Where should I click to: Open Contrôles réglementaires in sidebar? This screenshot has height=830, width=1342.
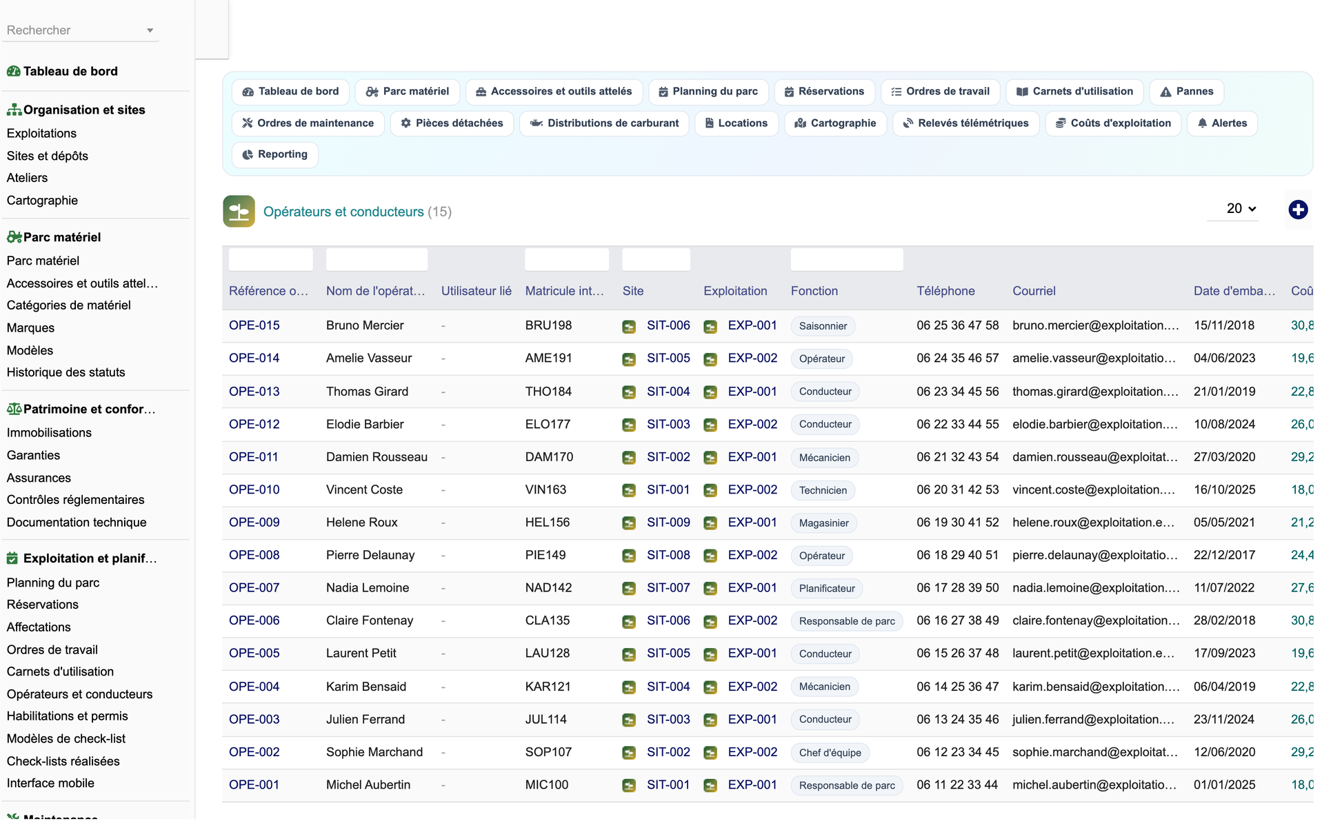75,500
